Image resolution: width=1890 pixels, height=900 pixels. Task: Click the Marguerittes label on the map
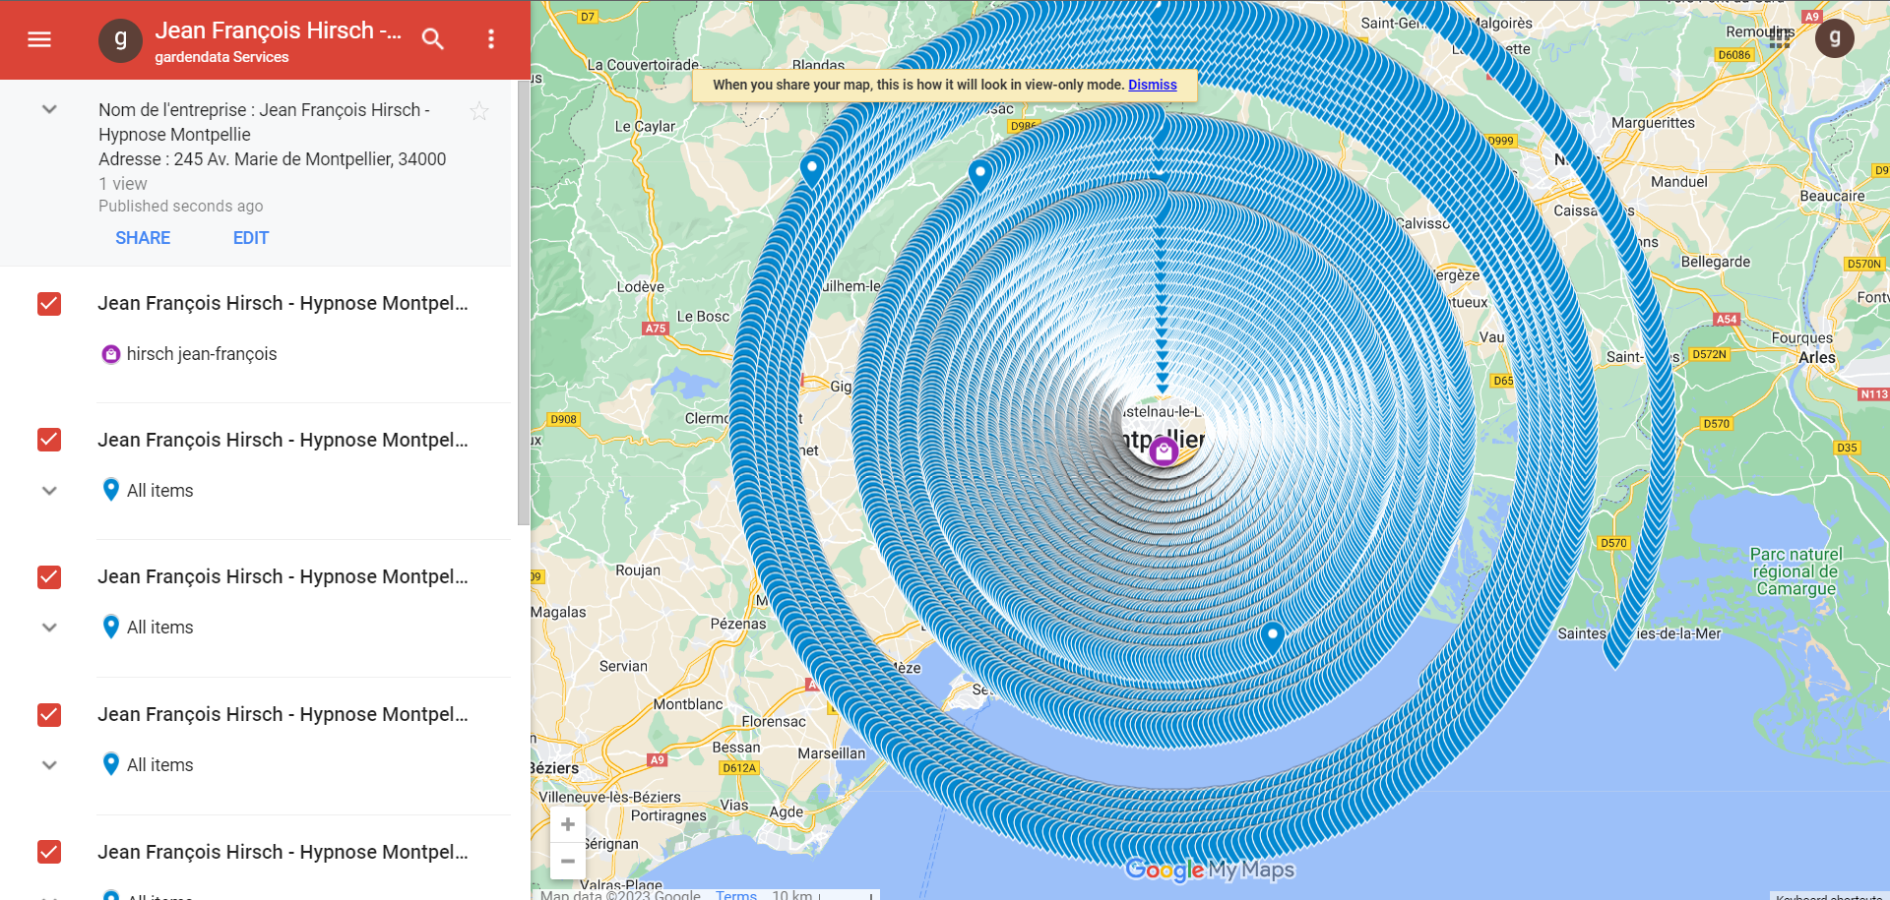[x=1653, y=123]
